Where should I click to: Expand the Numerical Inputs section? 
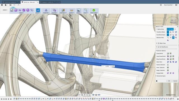click(x=156, y=76)
